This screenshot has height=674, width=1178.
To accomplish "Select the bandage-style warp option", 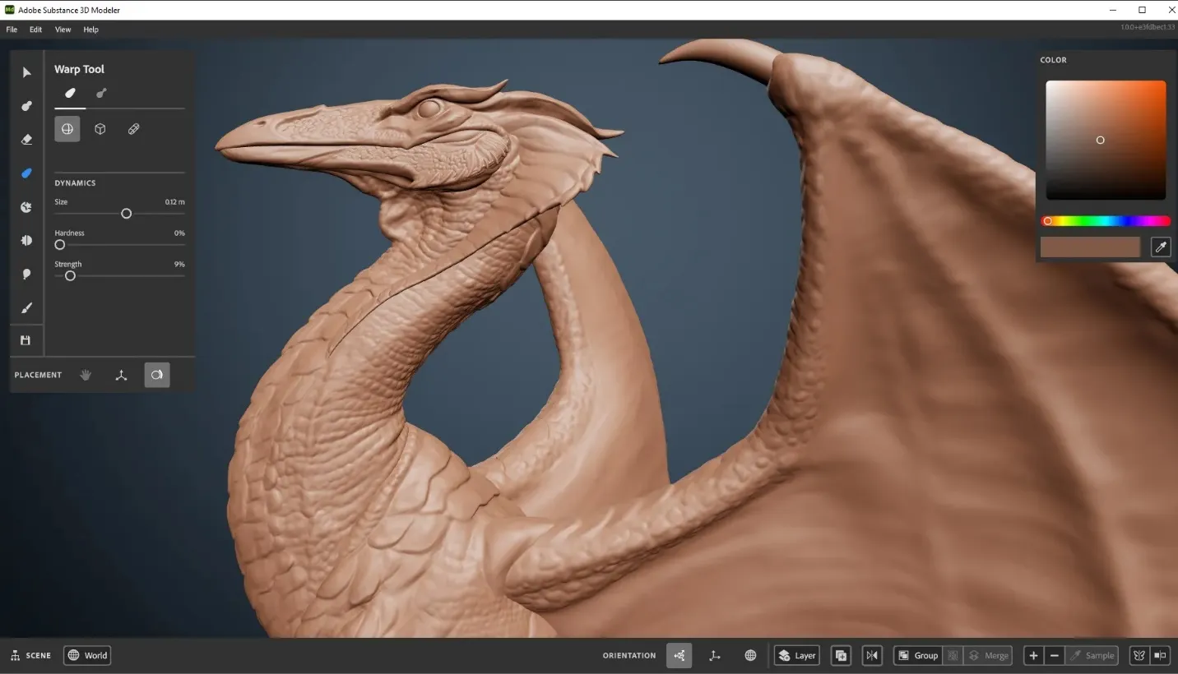I will [x=132, y=128].
